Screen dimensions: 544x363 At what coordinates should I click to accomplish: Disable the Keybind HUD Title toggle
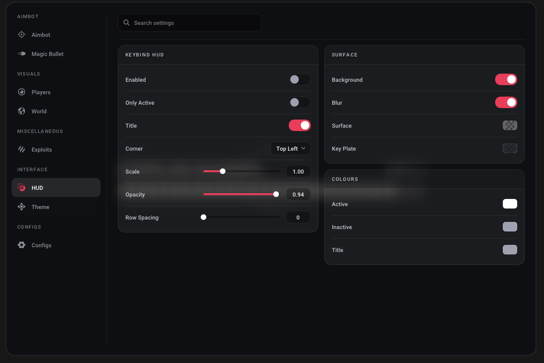tap(299, 125)
